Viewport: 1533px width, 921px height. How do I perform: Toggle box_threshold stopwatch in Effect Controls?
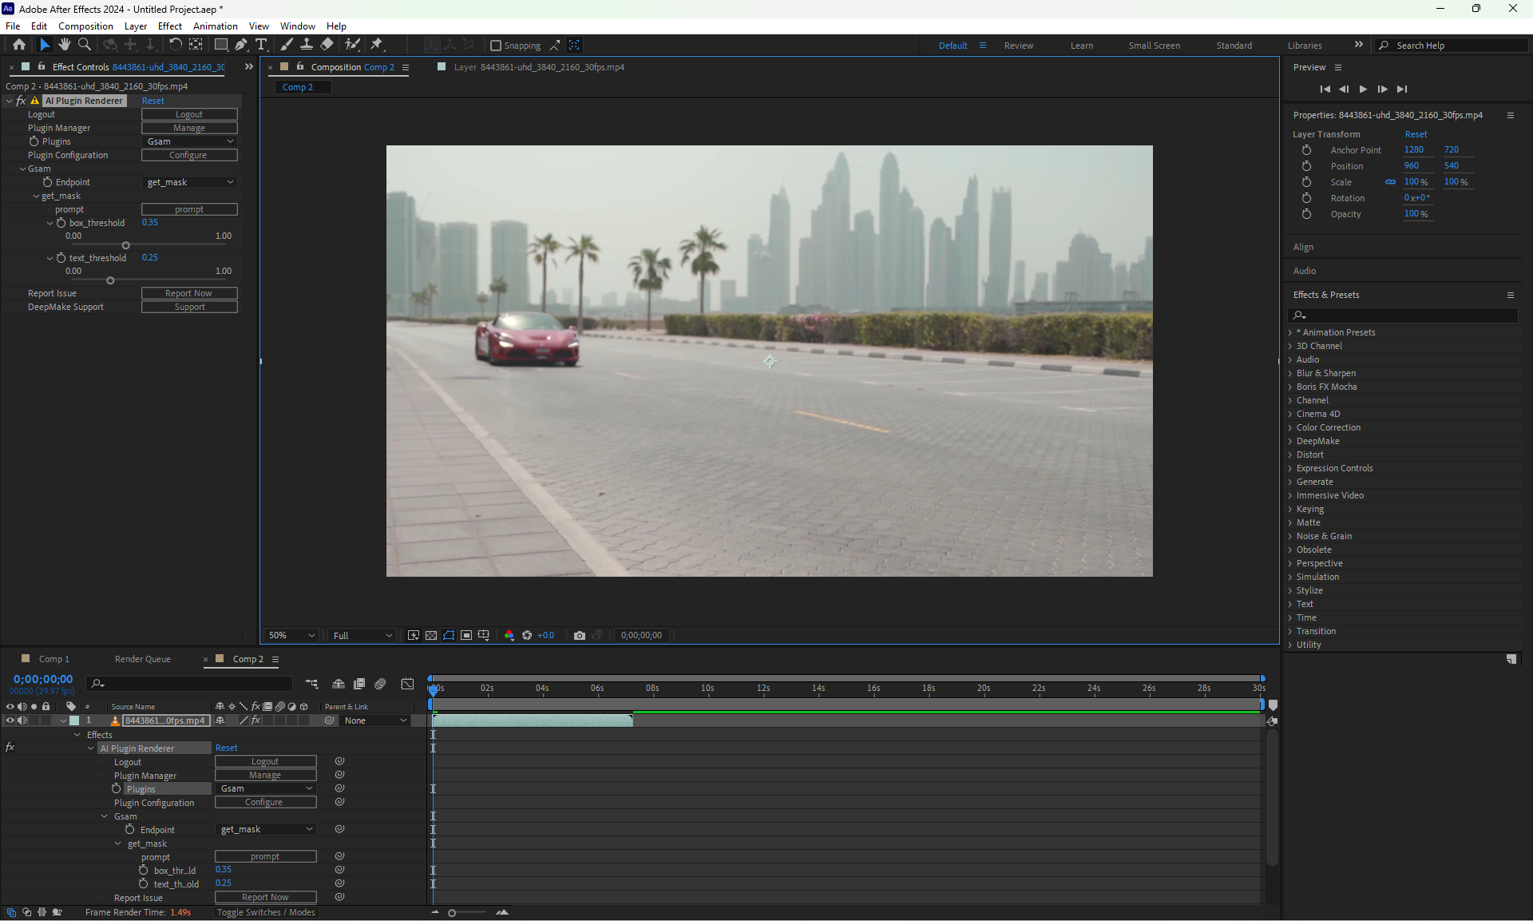pos(61,223)
